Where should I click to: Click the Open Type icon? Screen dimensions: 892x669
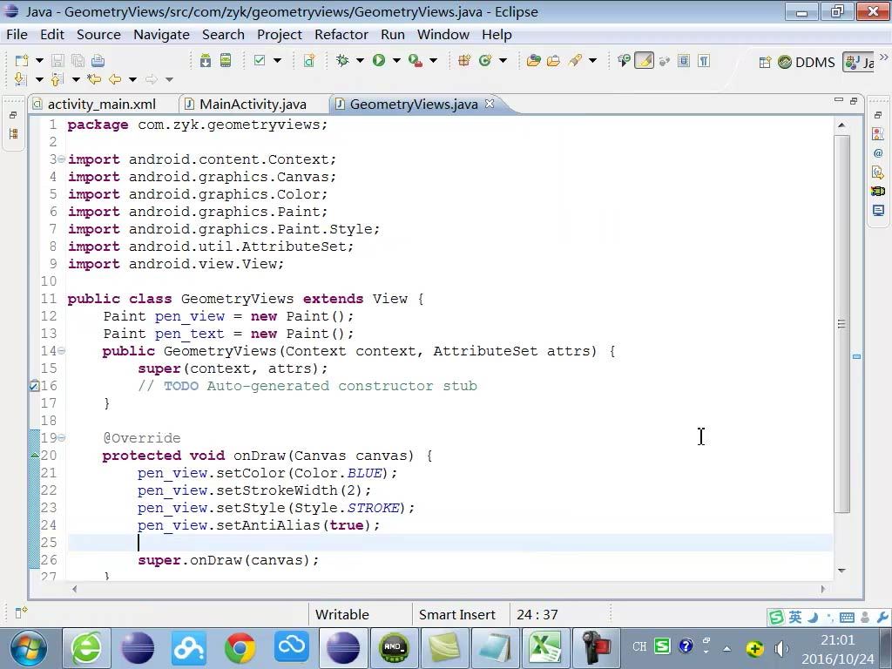pos(534,60)
